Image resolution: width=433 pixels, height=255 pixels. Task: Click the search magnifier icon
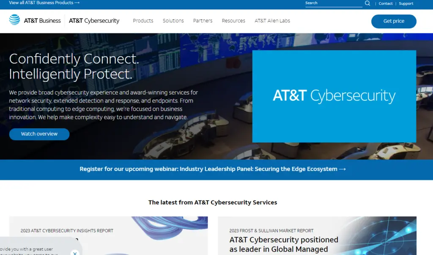(367, 3)
